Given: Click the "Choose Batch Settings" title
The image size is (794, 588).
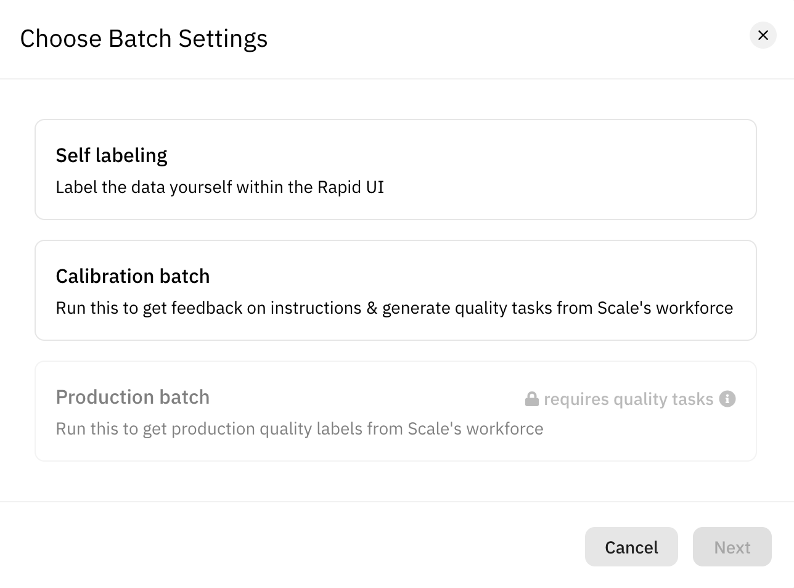Looking at the screenshot, I should [x=144, y=38].
